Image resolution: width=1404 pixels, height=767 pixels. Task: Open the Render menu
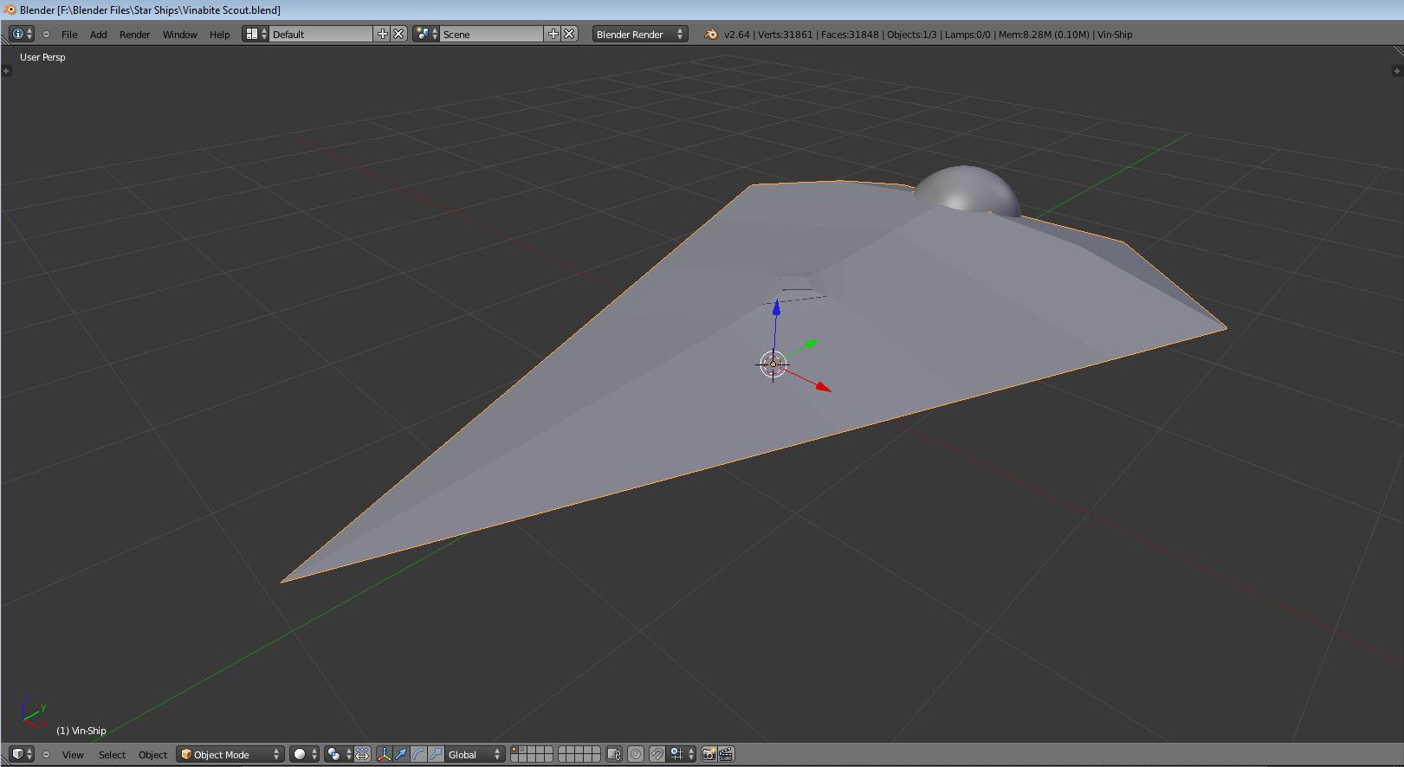pyautogui.click(x=134, y=35)
